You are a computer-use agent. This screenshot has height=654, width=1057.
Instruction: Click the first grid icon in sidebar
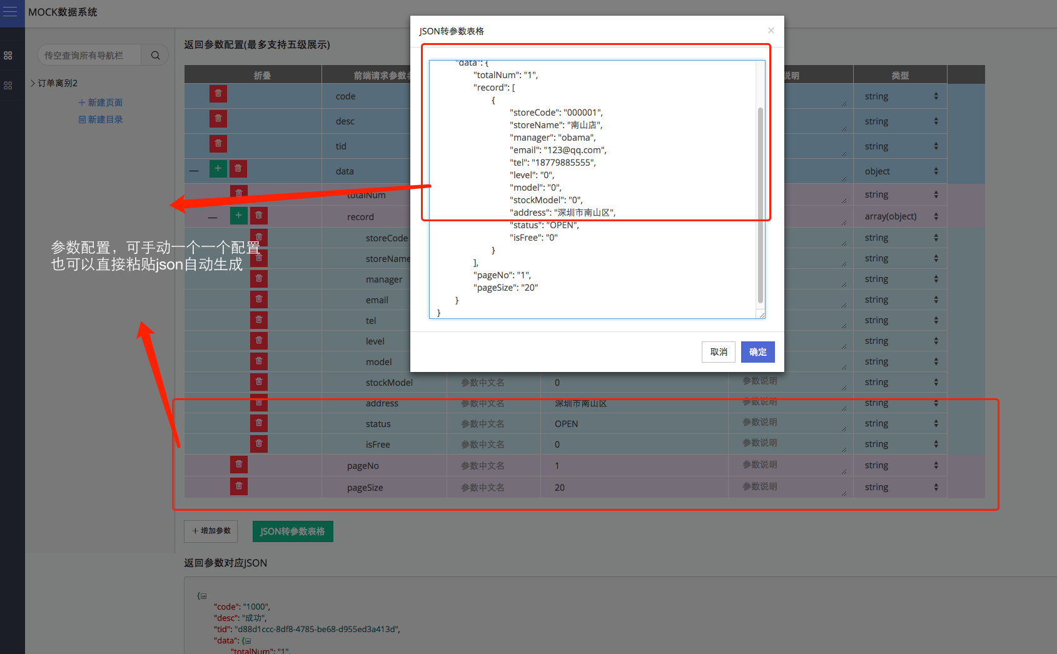(x=8, y=56)
